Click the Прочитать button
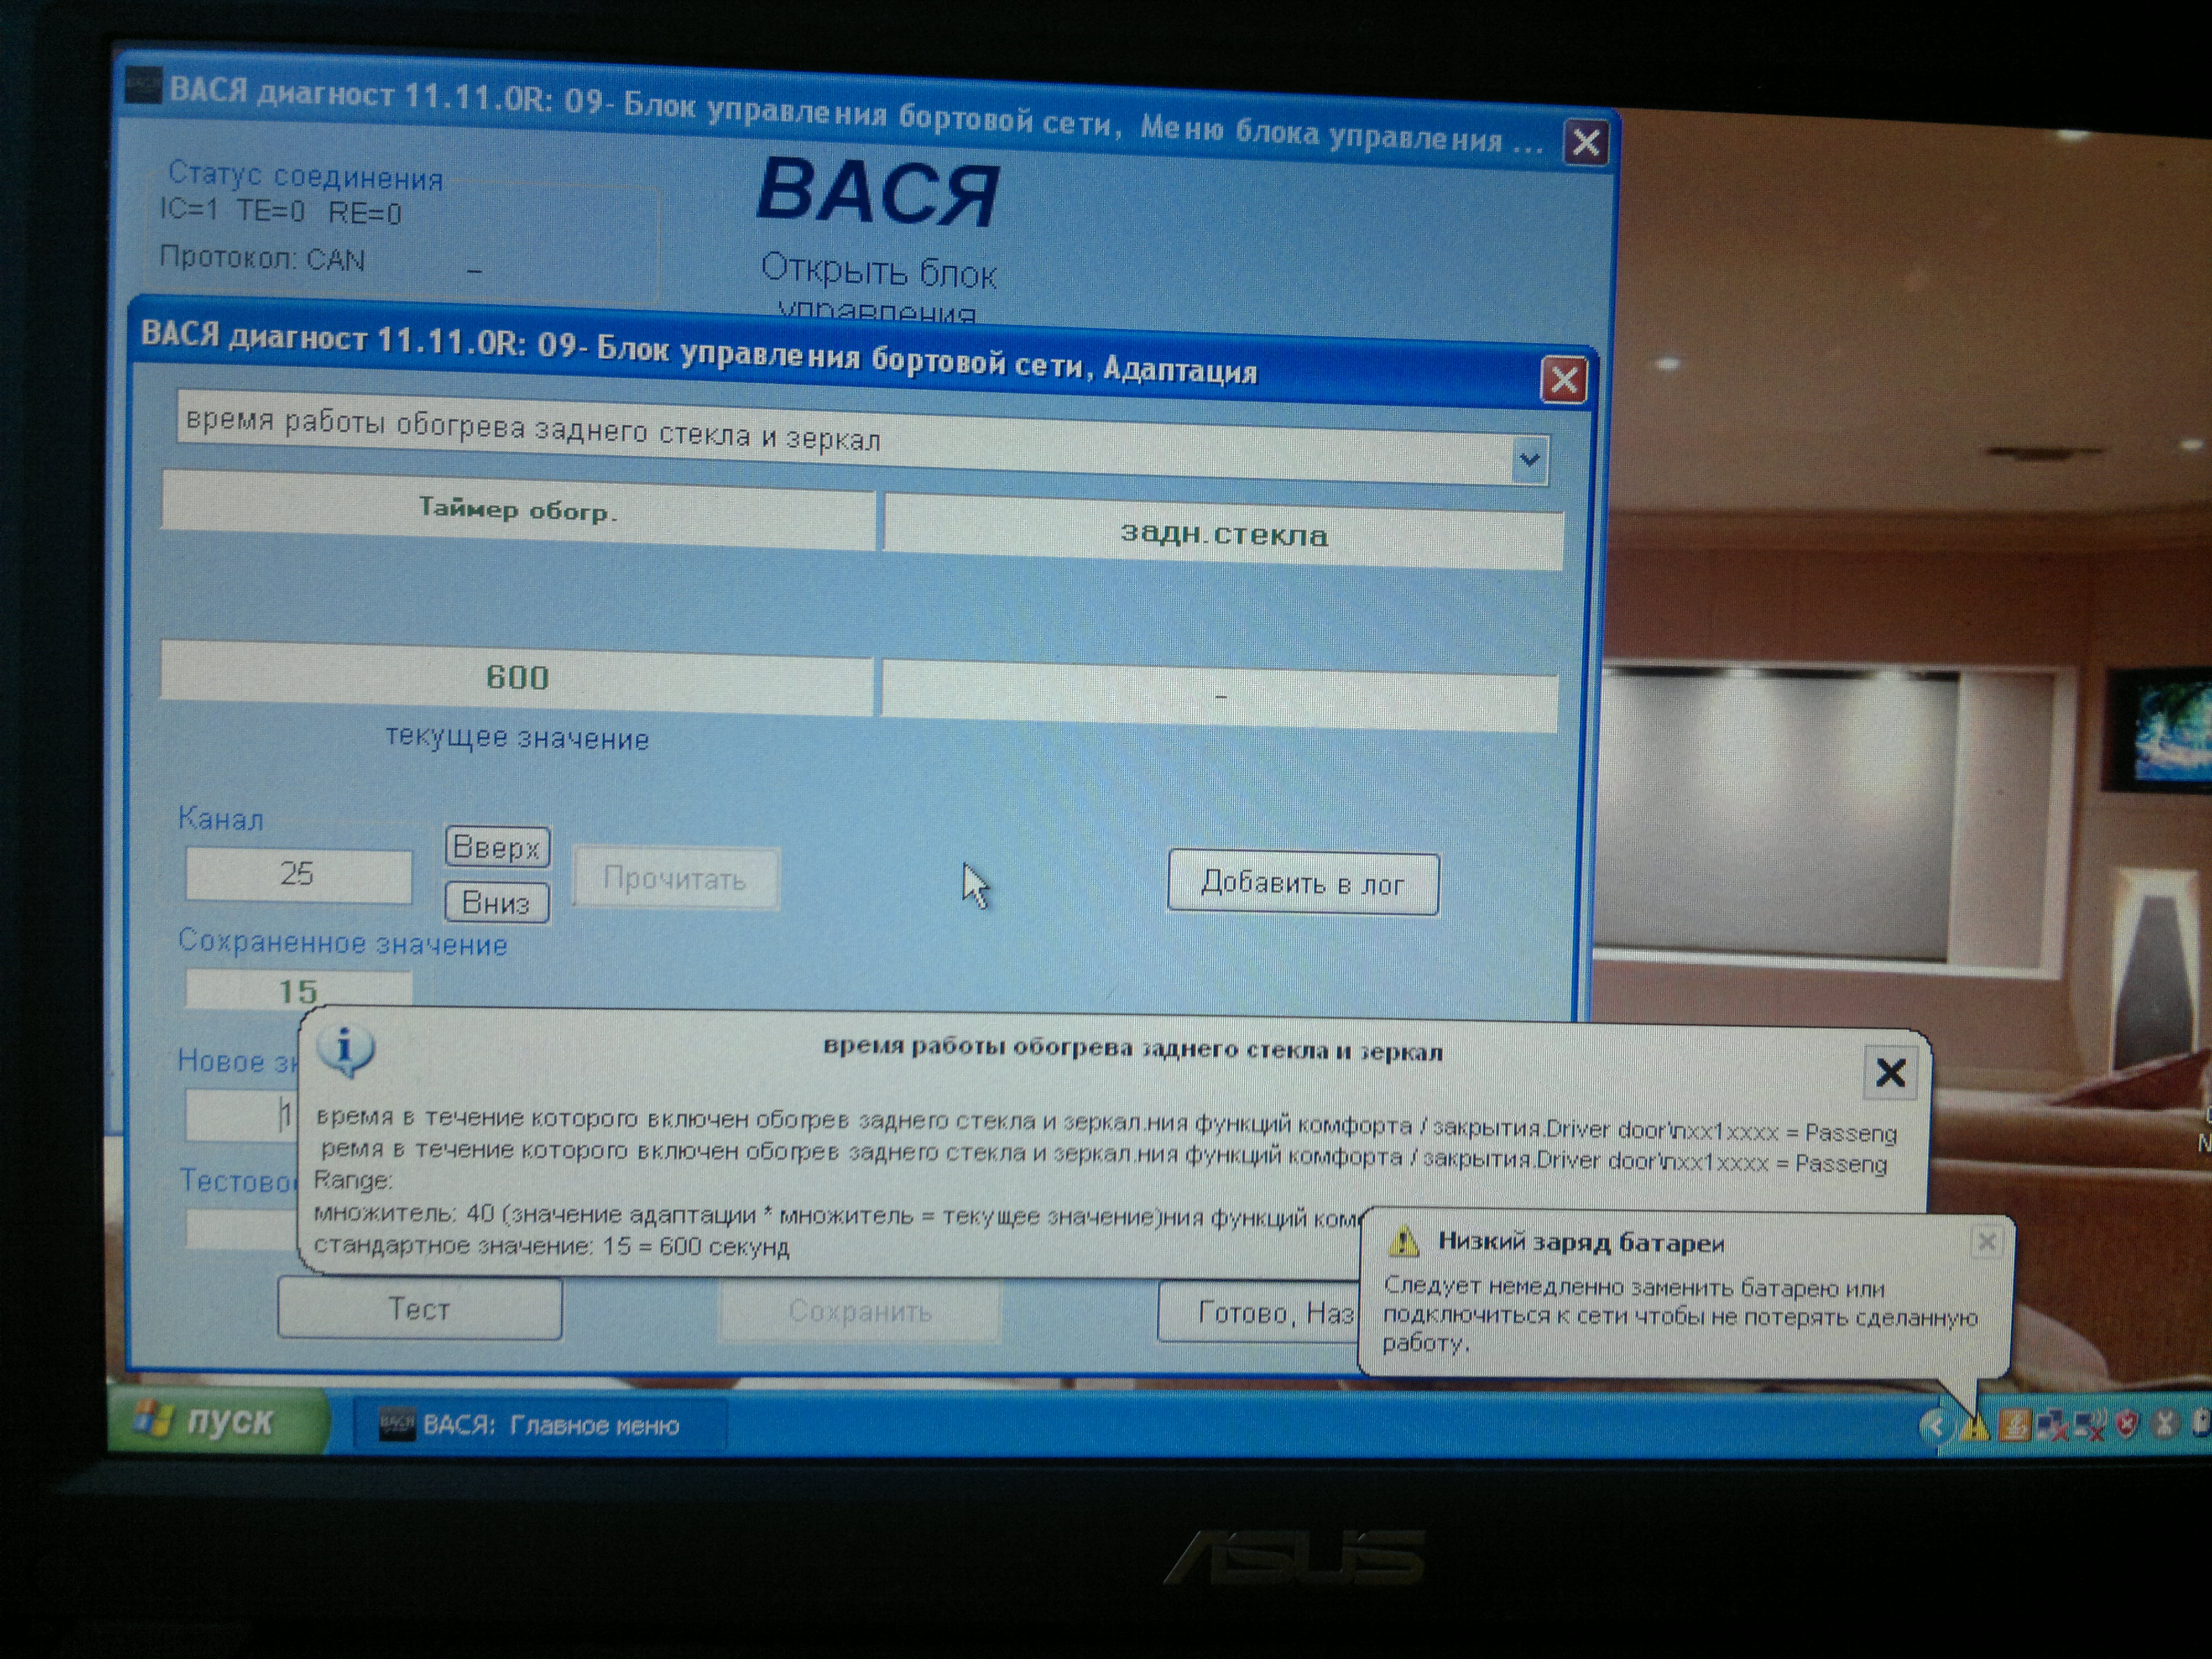2212x1659 pixels. click(x=676, y=879)
